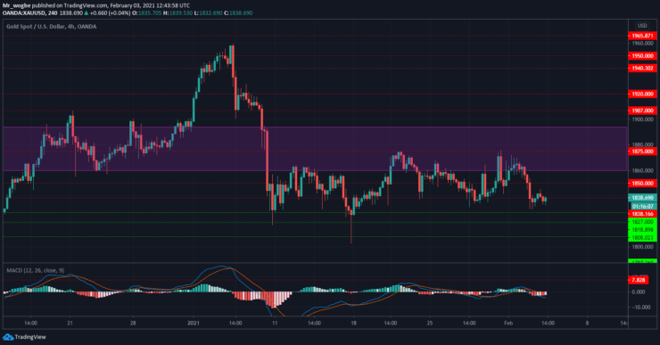Click the C:1838.690 close value in header
The width and height of the screenshot is (660, 345).
[238, 13]
